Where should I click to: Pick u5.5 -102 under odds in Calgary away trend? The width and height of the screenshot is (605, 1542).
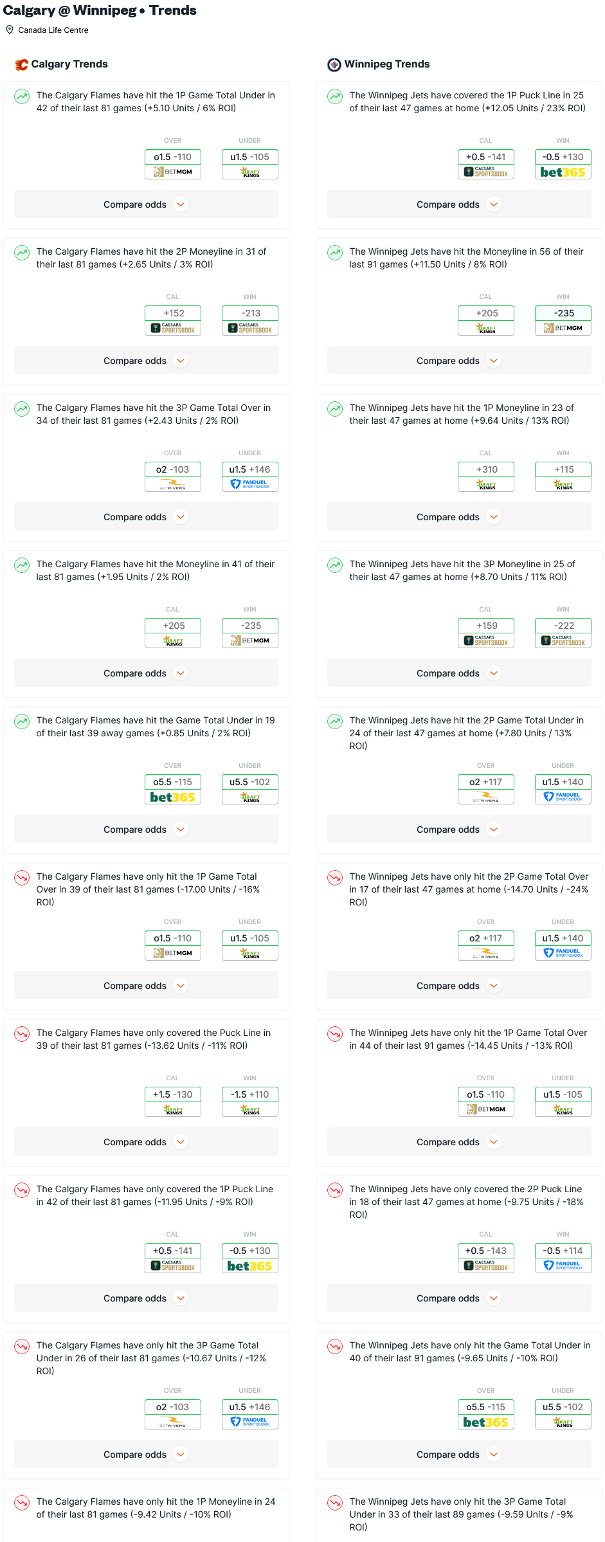(250, 782)
